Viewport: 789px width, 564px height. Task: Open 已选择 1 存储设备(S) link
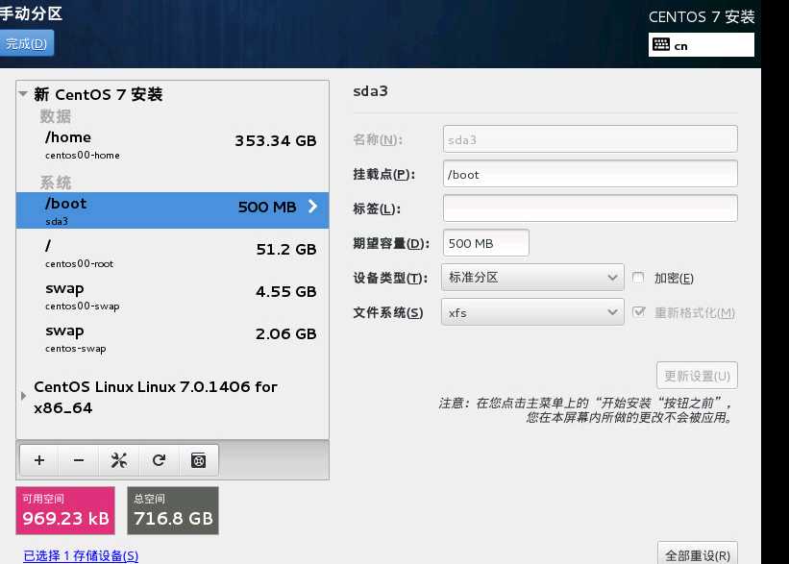[x=81, y=555]
